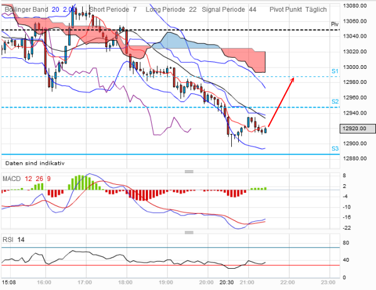
Task: Click the RSI period value 14
Action: (x=21, y=240)
